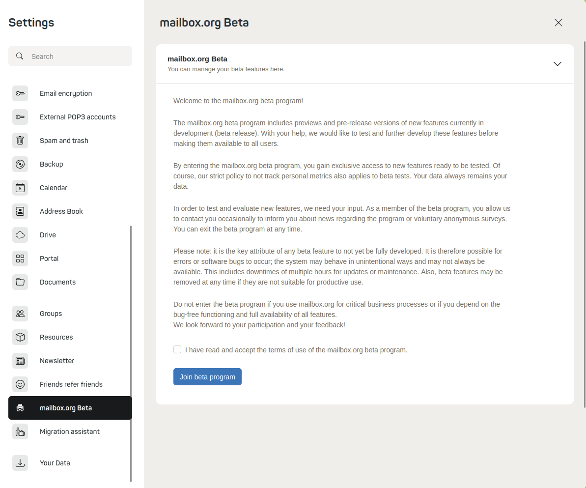
Task: Click the sidebar vertical scrollbar
Action: tap(131, 354)
